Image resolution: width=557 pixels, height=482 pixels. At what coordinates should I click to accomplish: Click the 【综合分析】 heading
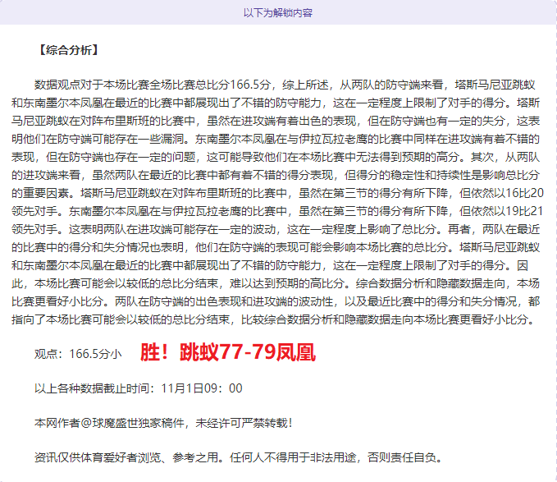pyautogui.click(x=69, y=50)
